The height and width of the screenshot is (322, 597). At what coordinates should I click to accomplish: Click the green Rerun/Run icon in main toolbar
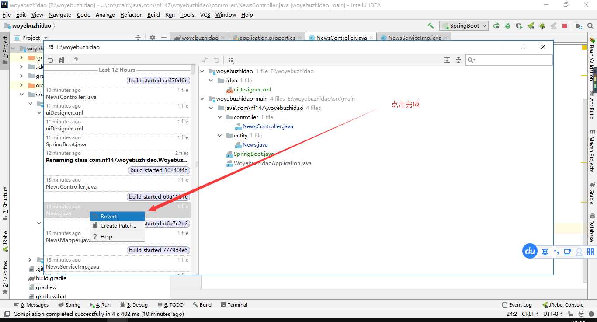[x=496, y=26]
